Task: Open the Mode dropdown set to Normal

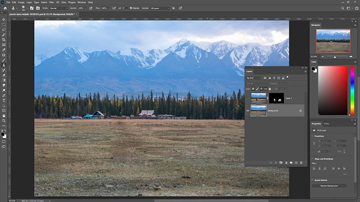Action: 58,8
